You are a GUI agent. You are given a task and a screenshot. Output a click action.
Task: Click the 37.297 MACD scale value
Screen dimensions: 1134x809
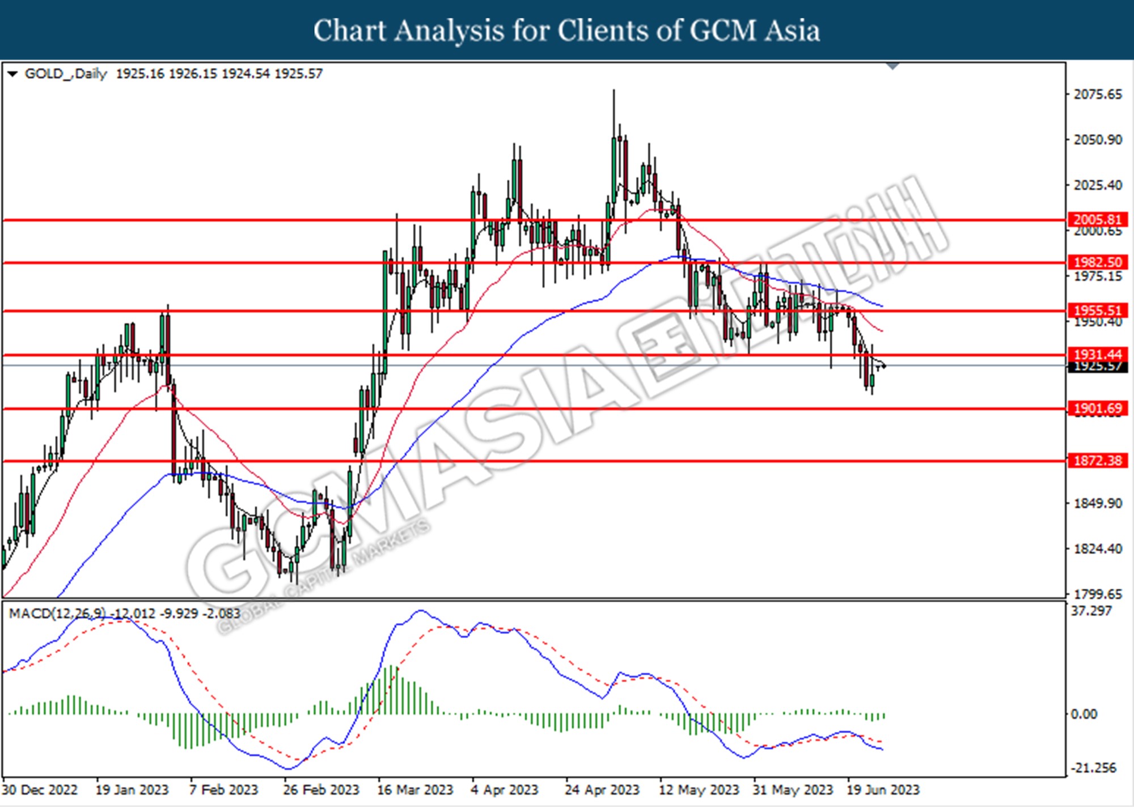[1091, 611]
